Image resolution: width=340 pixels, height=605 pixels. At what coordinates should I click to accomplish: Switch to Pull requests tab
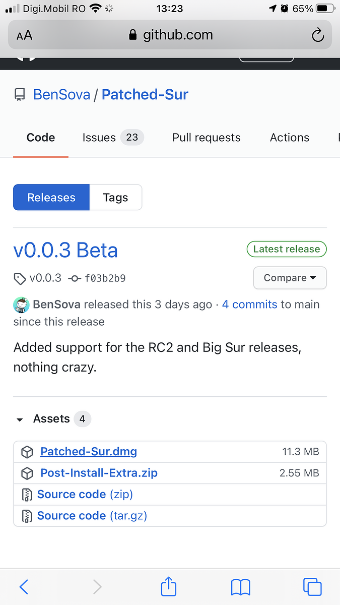click(x=206, y=138)
